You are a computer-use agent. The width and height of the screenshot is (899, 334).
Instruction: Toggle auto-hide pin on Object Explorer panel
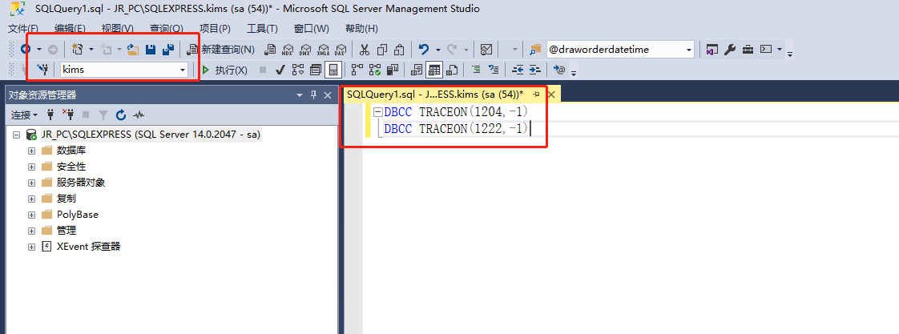[x=313, y=95]
